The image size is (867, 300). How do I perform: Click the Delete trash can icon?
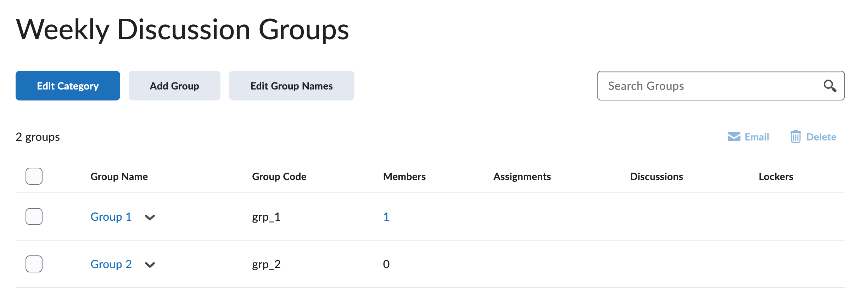tap(795, 137)
